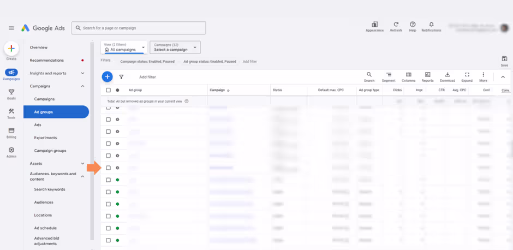This screenshot has width=513, height=250.
Task: Open the Segment tool in table toolbar
Action: (x=389, y=76)
